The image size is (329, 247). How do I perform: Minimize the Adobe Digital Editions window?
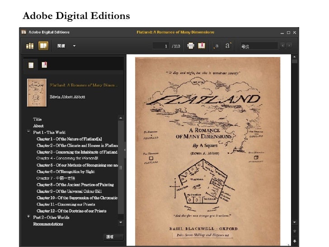(x=282, y=33)
